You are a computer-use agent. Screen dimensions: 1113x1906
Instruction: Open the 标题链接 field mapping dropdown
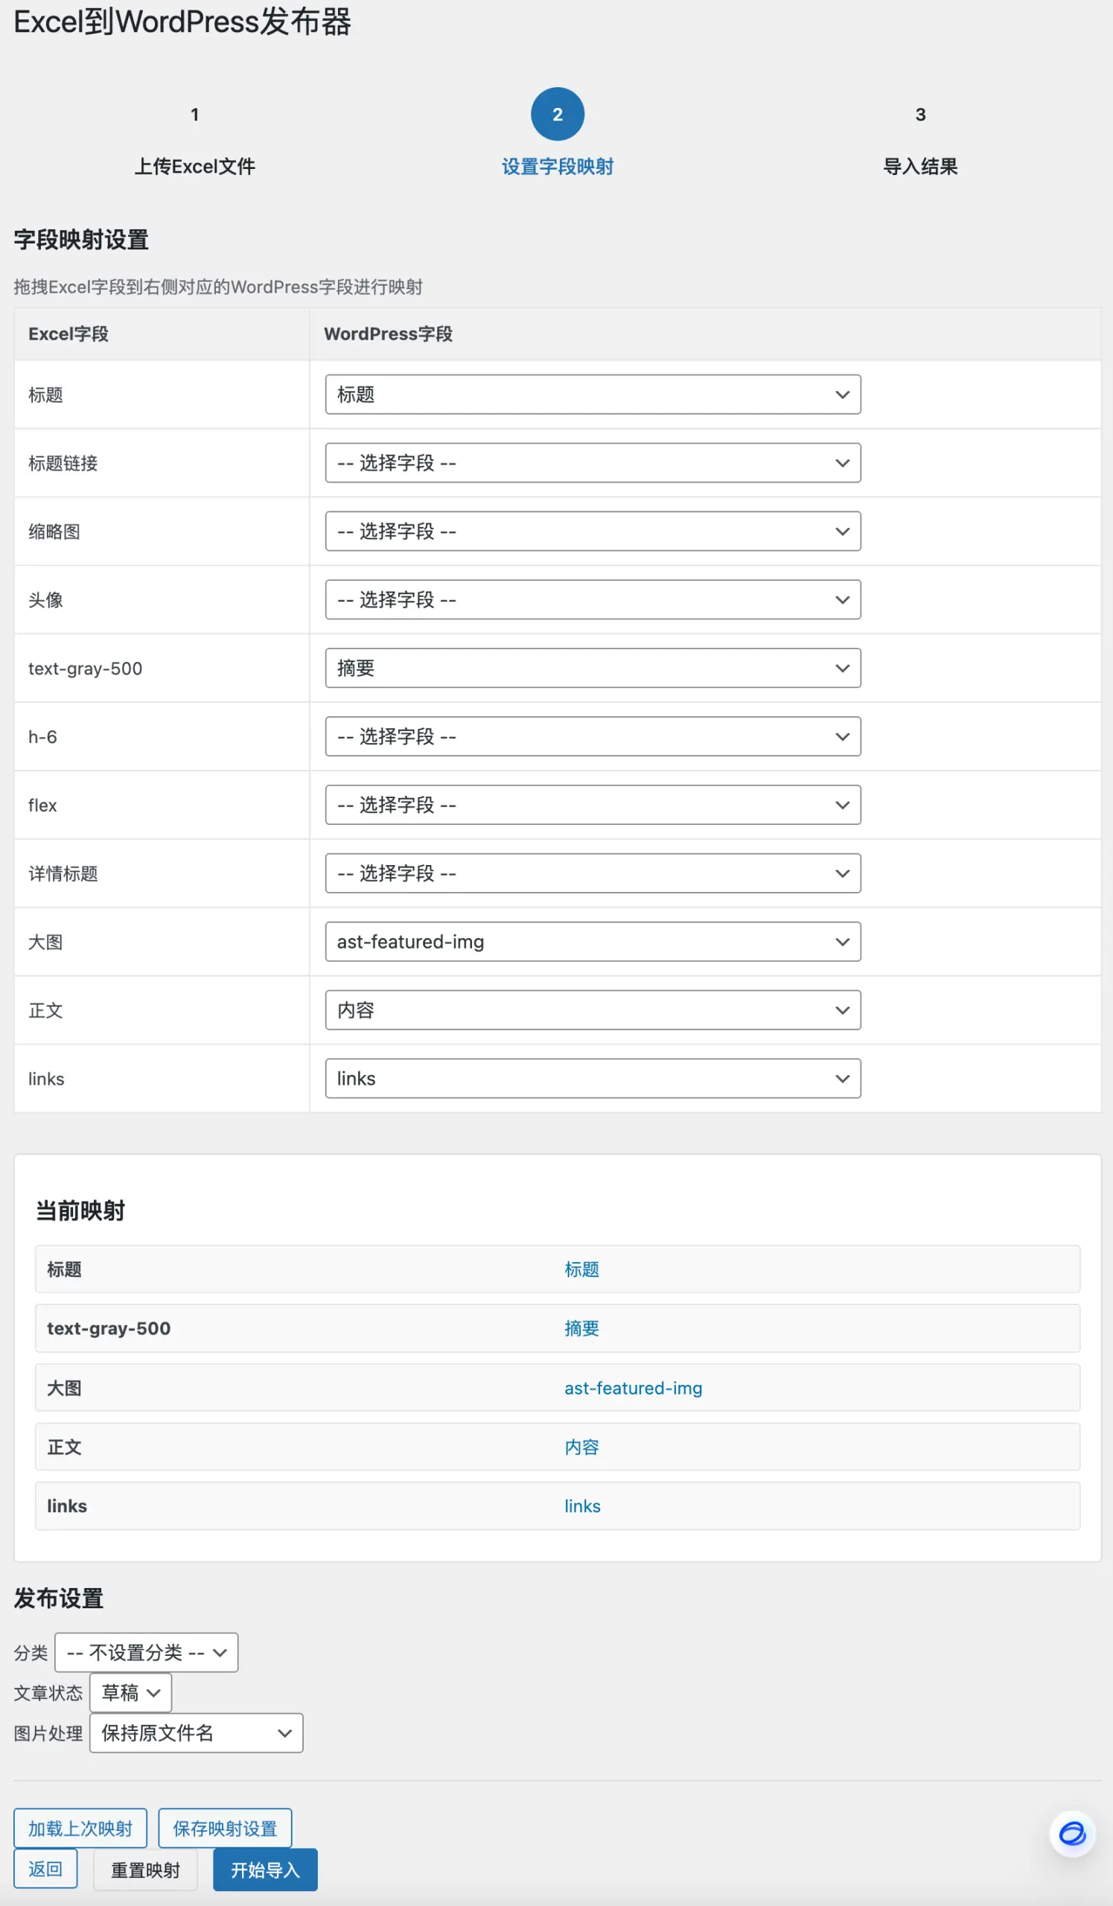coord(592,463)
